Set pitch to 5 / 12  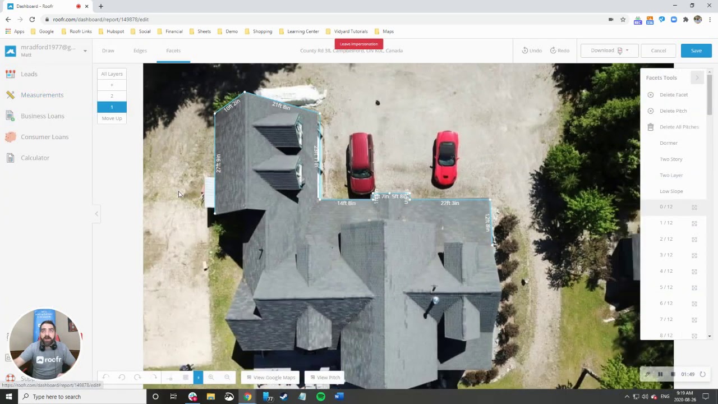click(673, 287)
